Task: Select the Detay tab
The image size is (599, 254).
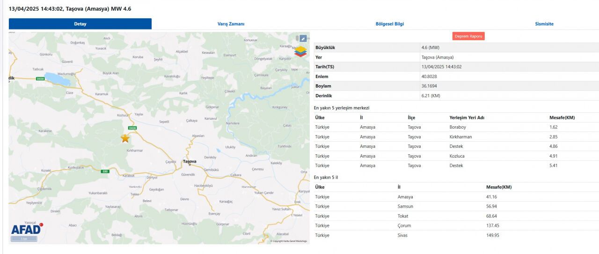Action: (80, 24)
